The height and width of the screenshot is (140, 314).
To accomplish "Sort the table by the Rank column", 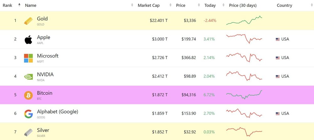I will (8, 5).
